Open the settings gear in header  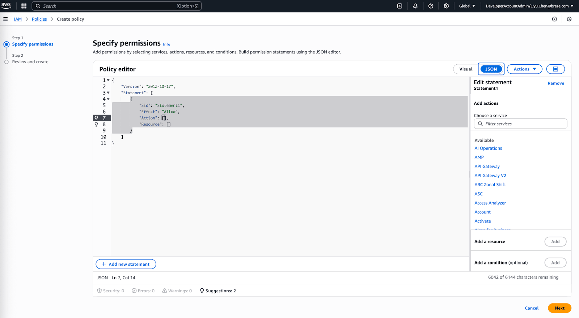point(446,6)
